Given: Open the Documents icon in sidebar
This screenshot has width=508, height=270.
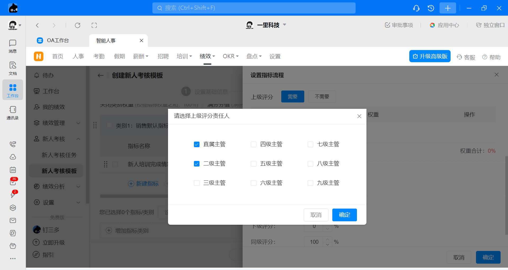Looking at the screenshot, I should (x=12, y=68).
